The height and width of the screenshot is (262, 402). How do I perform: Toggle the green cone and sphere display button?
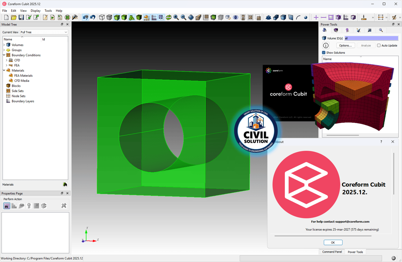coord(132,18)
